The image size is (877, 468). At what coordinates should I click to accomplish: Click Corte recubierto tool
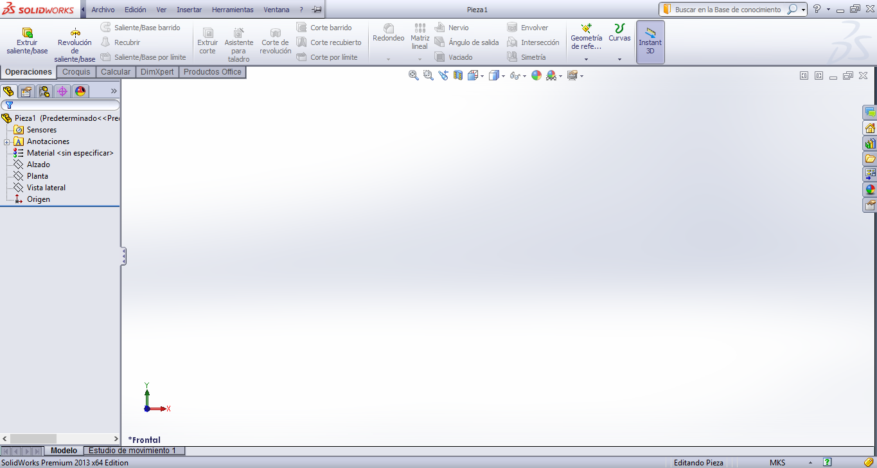click(329, 42)
